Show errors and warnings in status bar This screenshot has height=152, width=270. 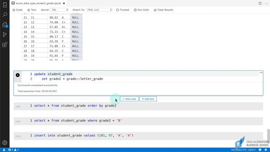[13, 150]
